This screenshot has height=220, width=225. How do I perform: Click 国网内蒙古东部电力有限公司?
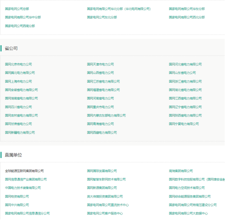point(106,116)
